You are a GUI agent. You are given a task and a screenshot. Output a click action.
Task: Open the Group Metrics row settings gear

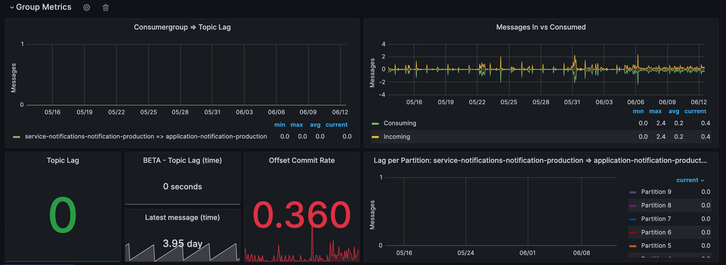pyautogui.click(x=86, y=7)
